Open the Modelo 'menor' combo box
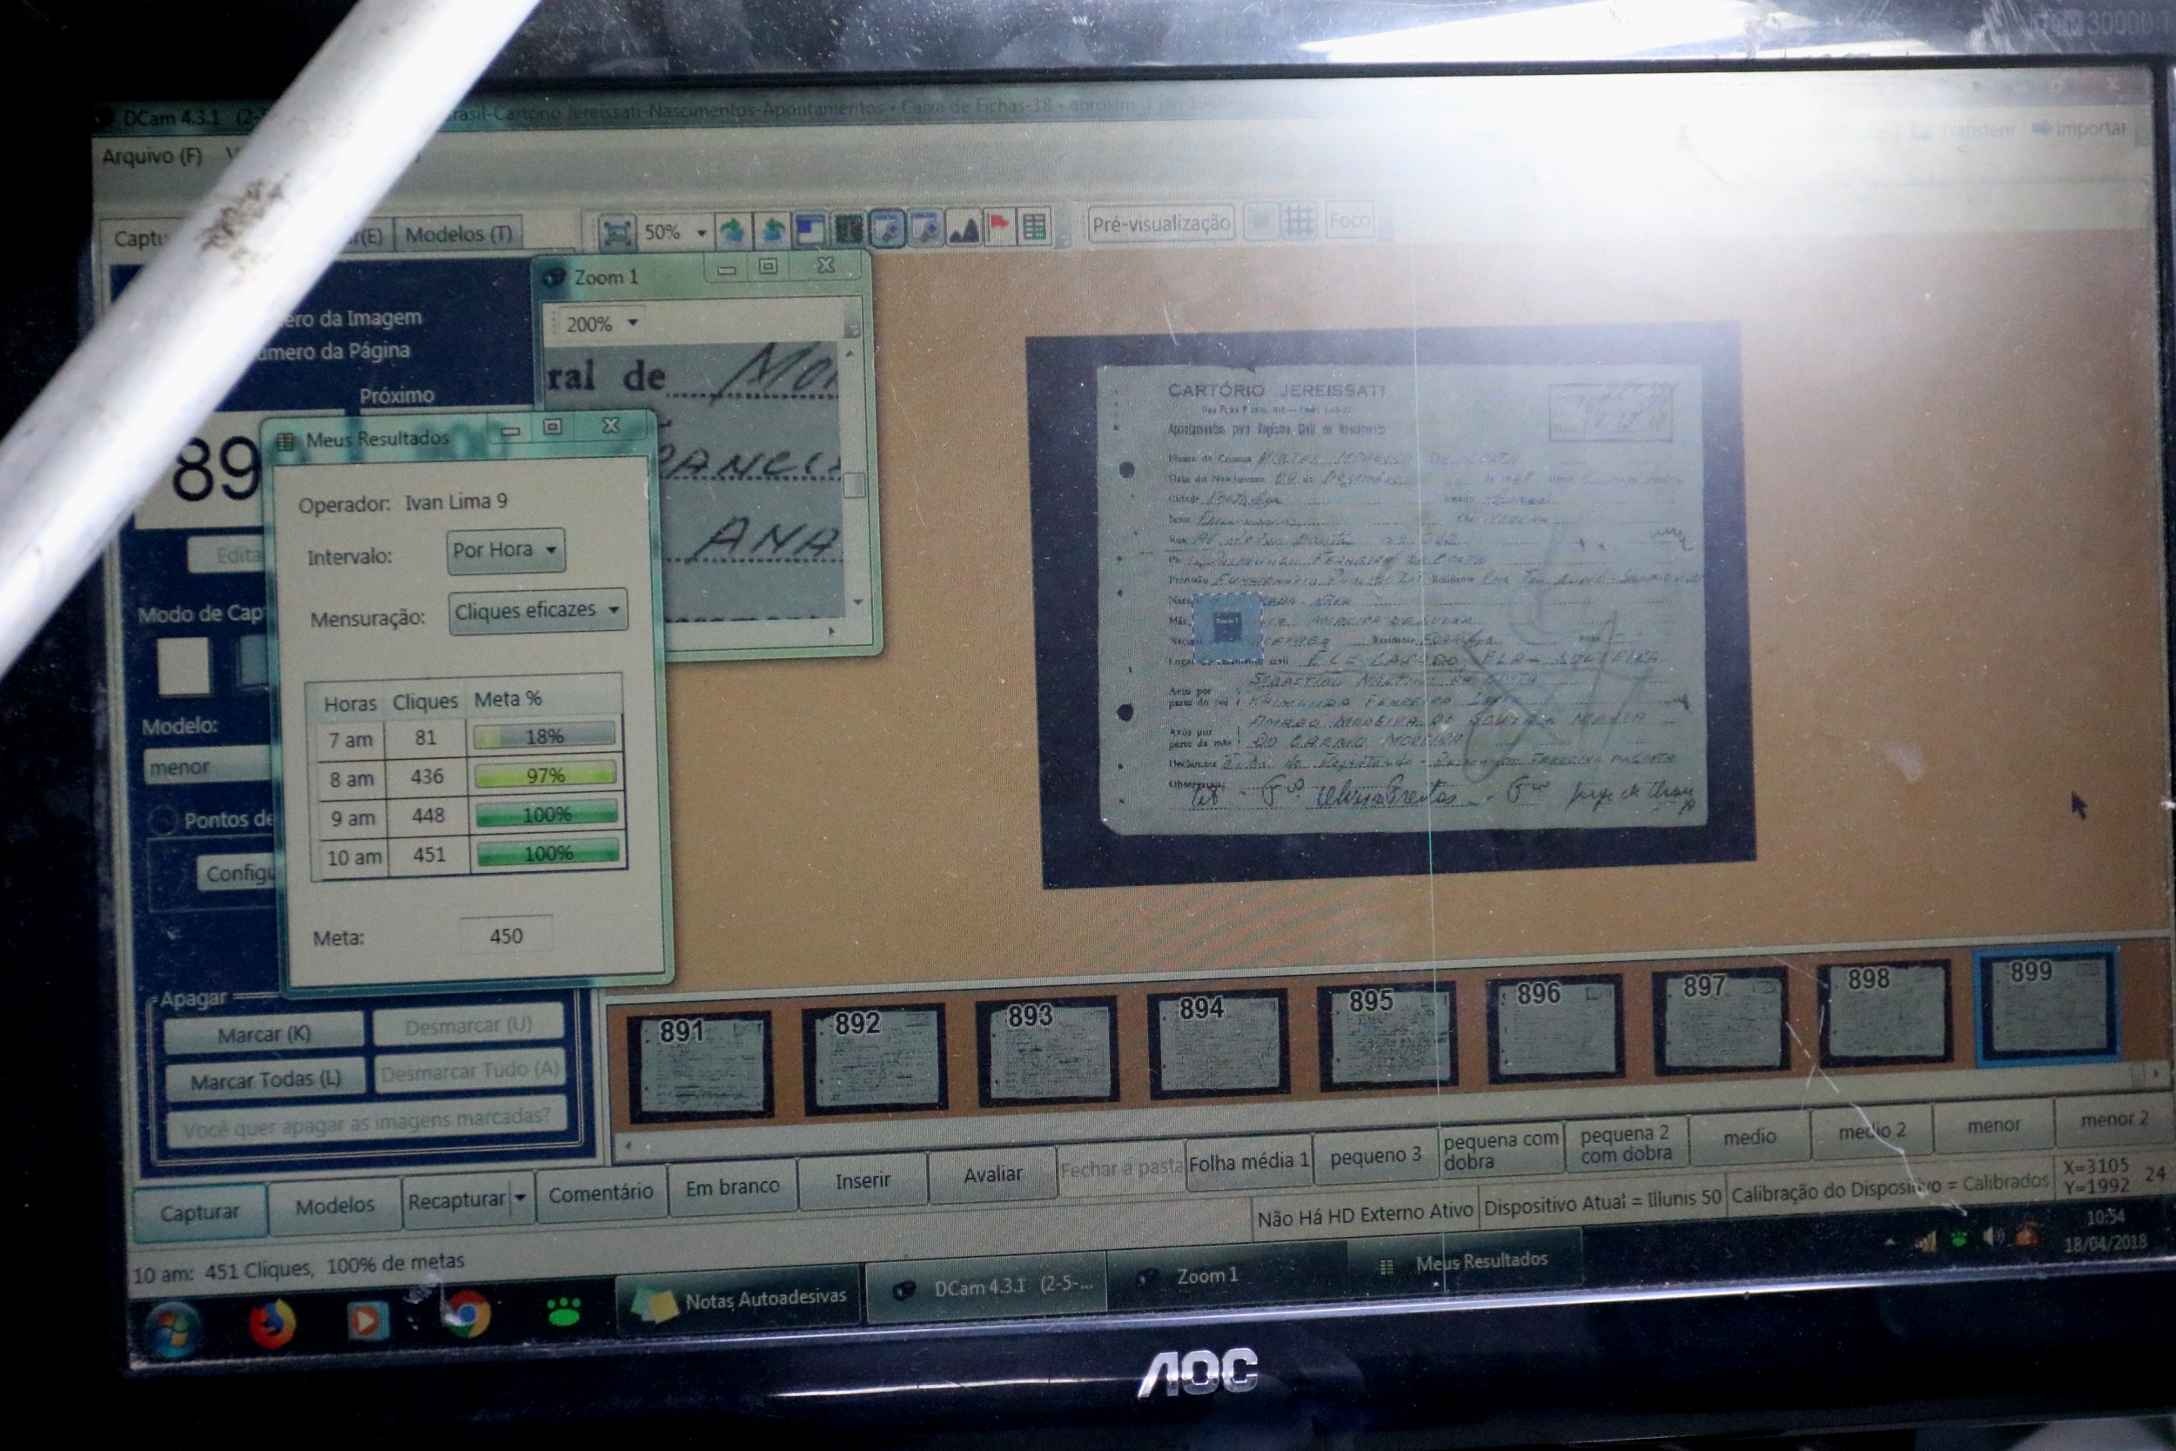Screen dimensions: 2176x1451 click(209, 766)
